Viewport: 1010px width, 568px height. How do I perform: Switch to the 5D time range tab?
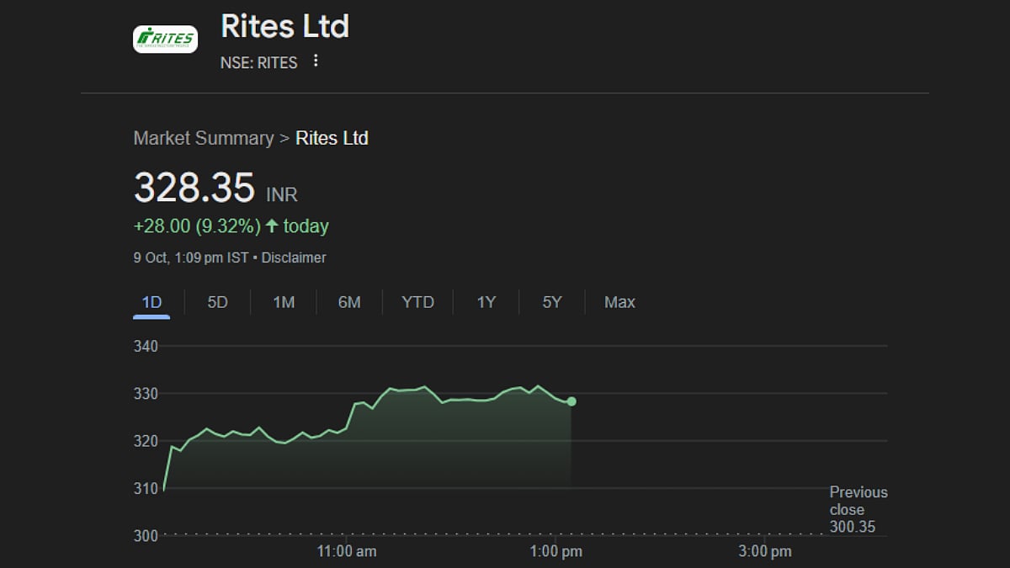click(x=217, y=302)
